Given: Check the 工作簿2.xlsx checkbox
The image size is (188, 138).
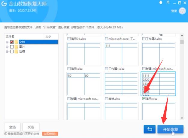Looking at the screenshot, I should click(x=144, y=39).
